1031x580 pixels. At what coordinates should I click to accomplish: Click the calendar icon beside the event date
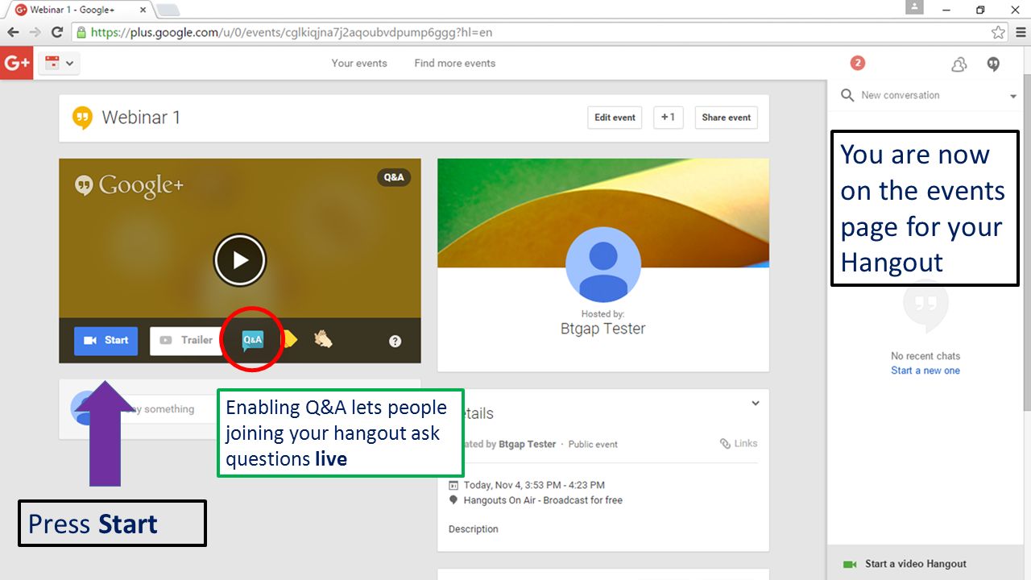point(453,486)
